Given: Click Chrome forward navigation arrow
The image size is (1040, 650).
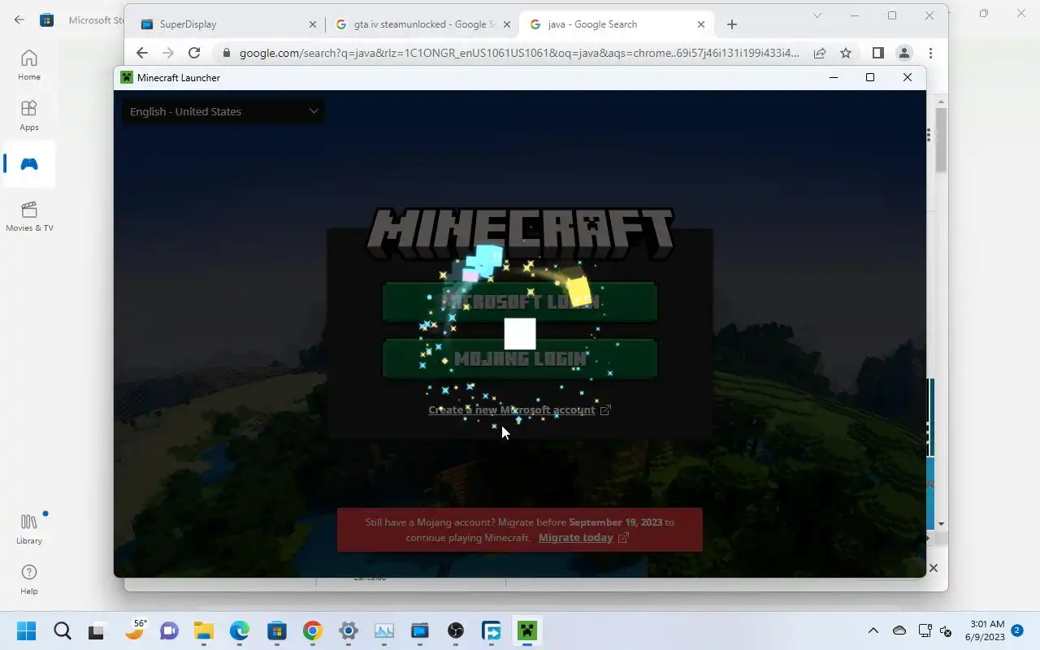Looking at the screenshot, I should pyautogui.click(x=168, y=53).
